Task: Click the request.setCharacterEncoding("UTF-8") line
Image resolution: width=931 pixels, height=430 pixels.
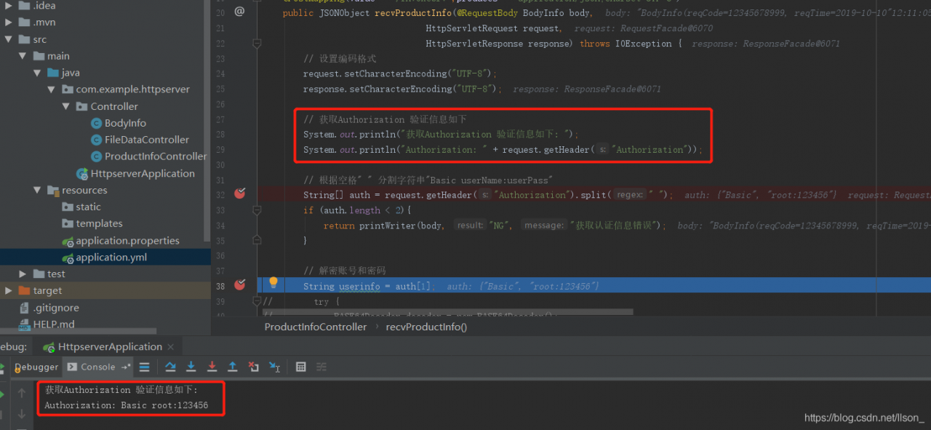Action: pyautogui.click(x=400, y=73)
